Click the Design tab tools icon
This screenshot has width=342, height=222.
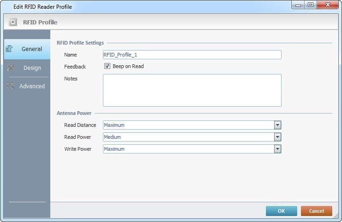pos(11,68)
